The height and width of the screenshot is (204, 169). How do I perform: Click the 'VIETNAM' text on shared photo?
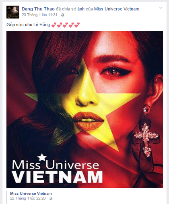click(58, 177)
